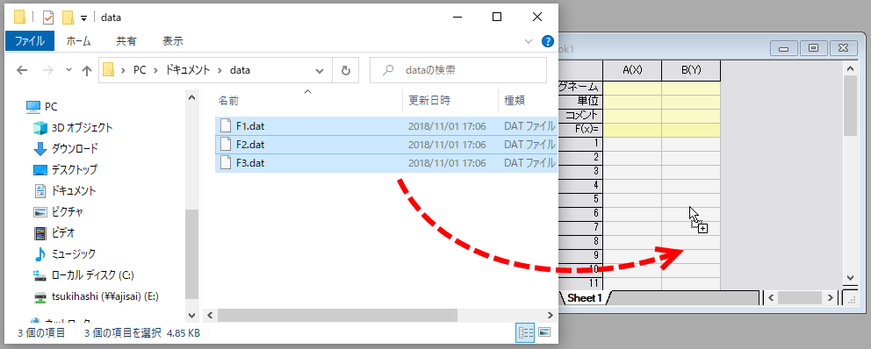Open the ファイル menu in Explorer

click(30, 41)
